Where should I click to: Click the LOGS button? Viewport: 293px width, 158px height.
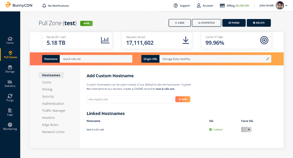click(180, 23)
